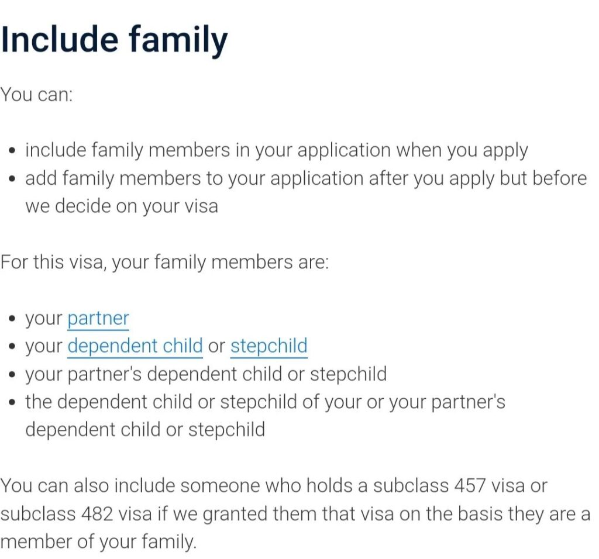Follow the "stepchild" link
This screenshot has height=559, width=599.
(268, 346)
